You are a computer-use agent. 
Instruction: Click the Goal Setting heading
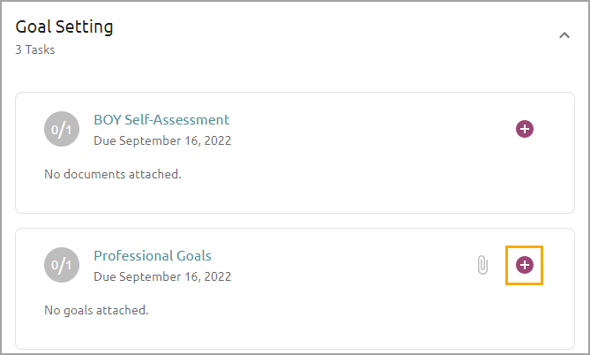(64, 27)
